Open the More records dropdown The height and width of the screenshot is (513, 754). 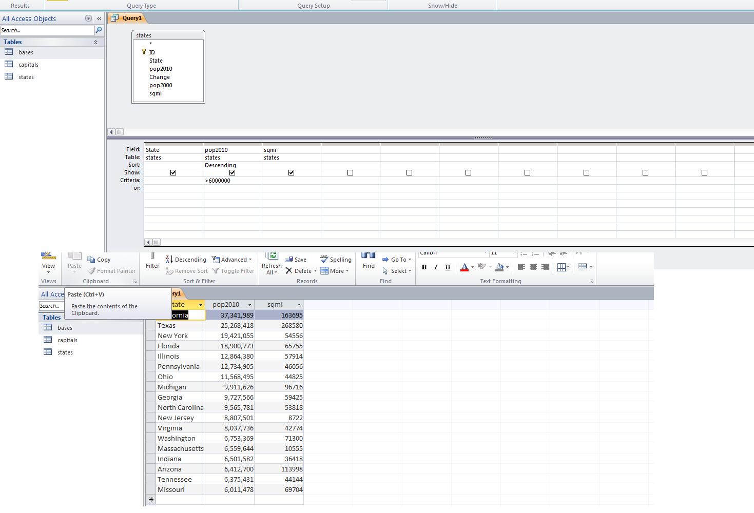pos(335,271)
